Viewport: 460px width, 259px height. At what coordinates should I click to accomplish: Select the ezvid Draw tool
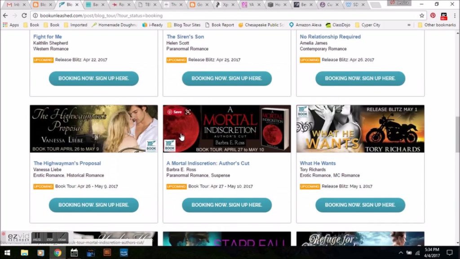coord(62,237)
